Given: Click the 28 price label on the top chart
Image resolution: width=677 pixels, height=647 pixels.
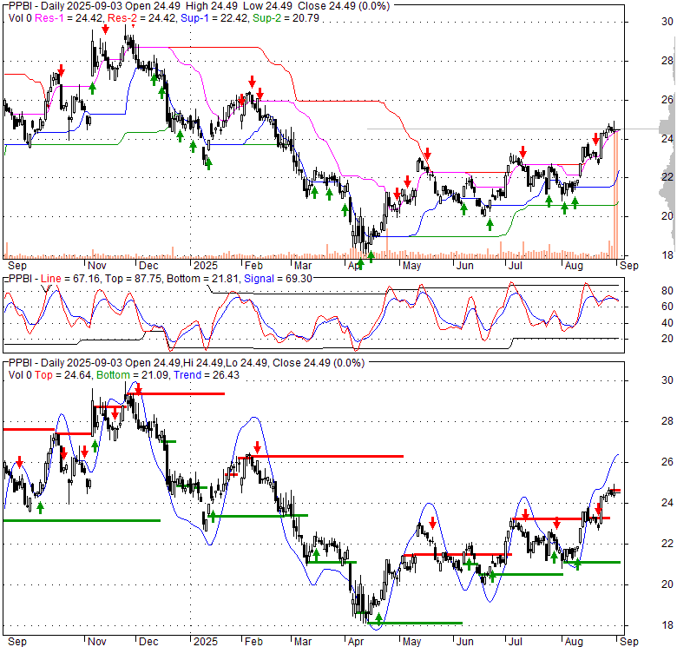Looking at the screenshot, I should 667,61.
